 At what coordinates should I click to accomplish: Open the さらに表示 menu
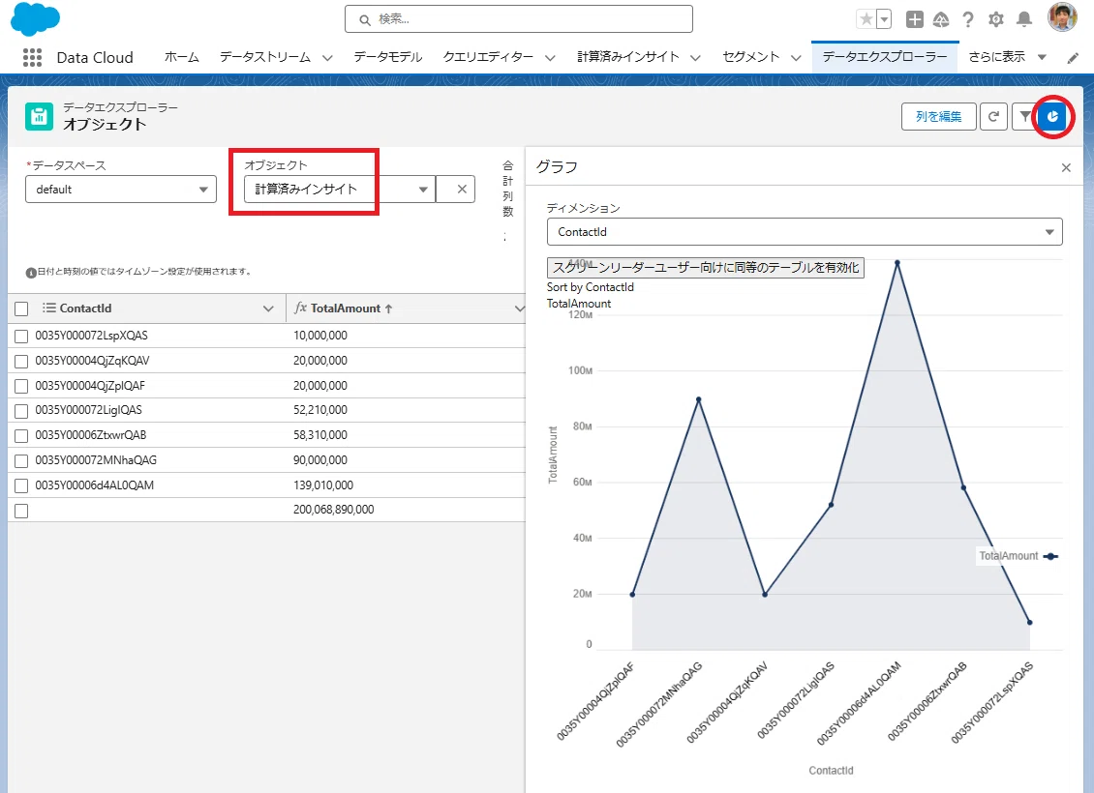click(x=1008, y=57)
